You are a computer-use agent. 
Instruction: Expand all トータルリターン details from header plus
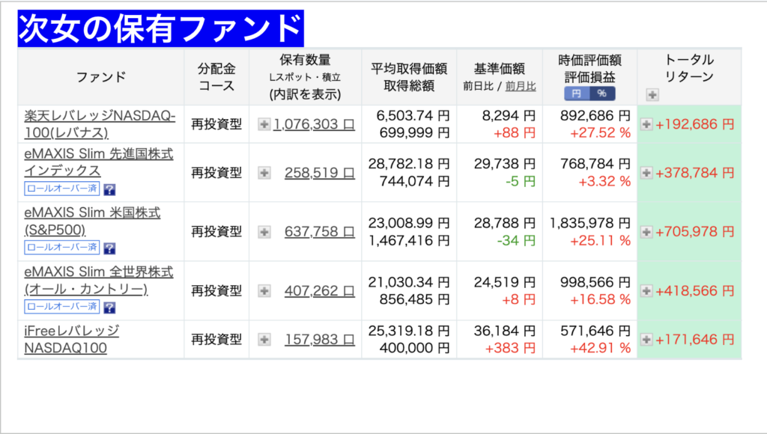point(652,95)
